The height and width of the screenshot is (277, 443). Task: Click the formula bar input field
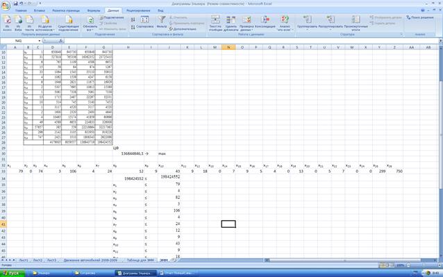[251, 41]
